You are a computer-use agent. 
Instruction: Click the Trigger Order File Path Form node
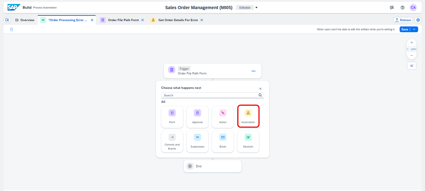[212, 71]
